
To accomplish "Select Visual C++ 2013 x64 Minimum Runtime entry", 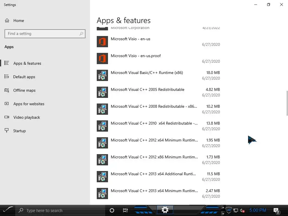I will click(158, 193).
